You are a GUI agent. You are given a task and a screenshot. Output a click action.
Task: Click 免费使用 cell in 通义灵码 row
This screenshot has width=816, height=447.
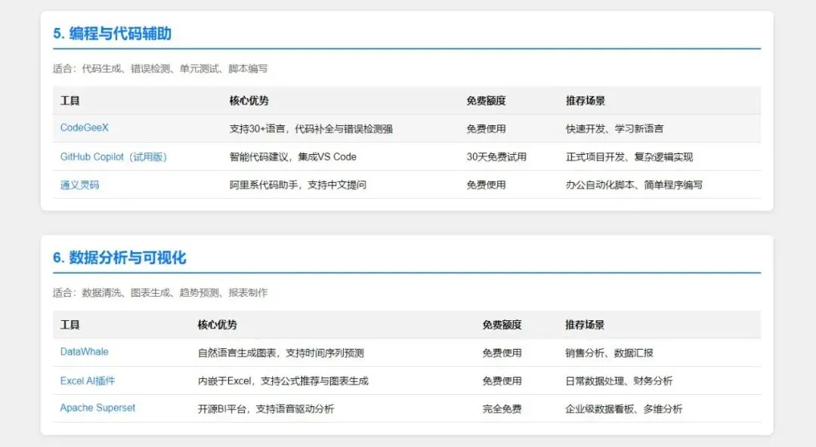pos(486,185)
